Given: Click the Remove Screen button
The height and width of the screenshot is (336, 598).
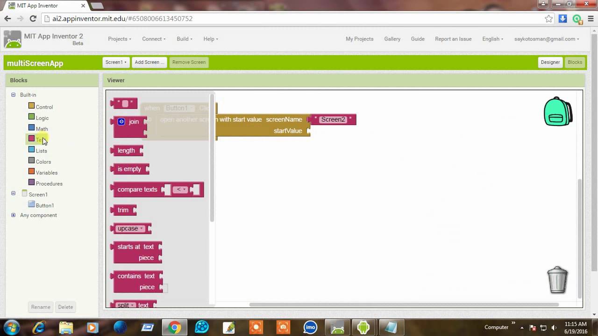Looking at the screenshot, I should (x=189, y=62).
